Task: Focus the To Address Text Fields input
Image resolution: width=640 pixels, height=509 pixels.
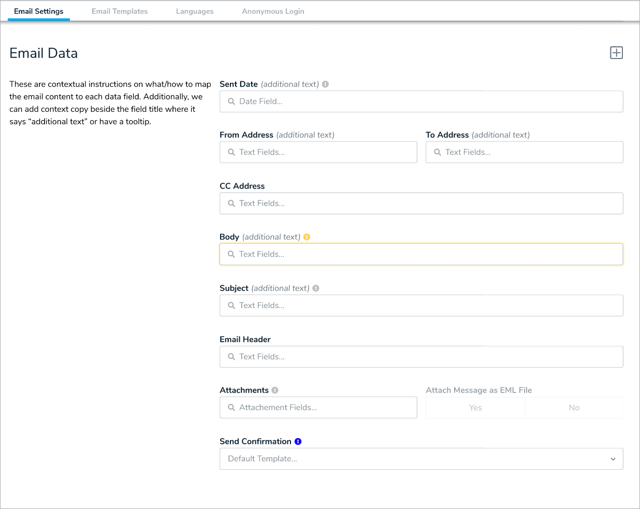Action: [x=524, y=152]
